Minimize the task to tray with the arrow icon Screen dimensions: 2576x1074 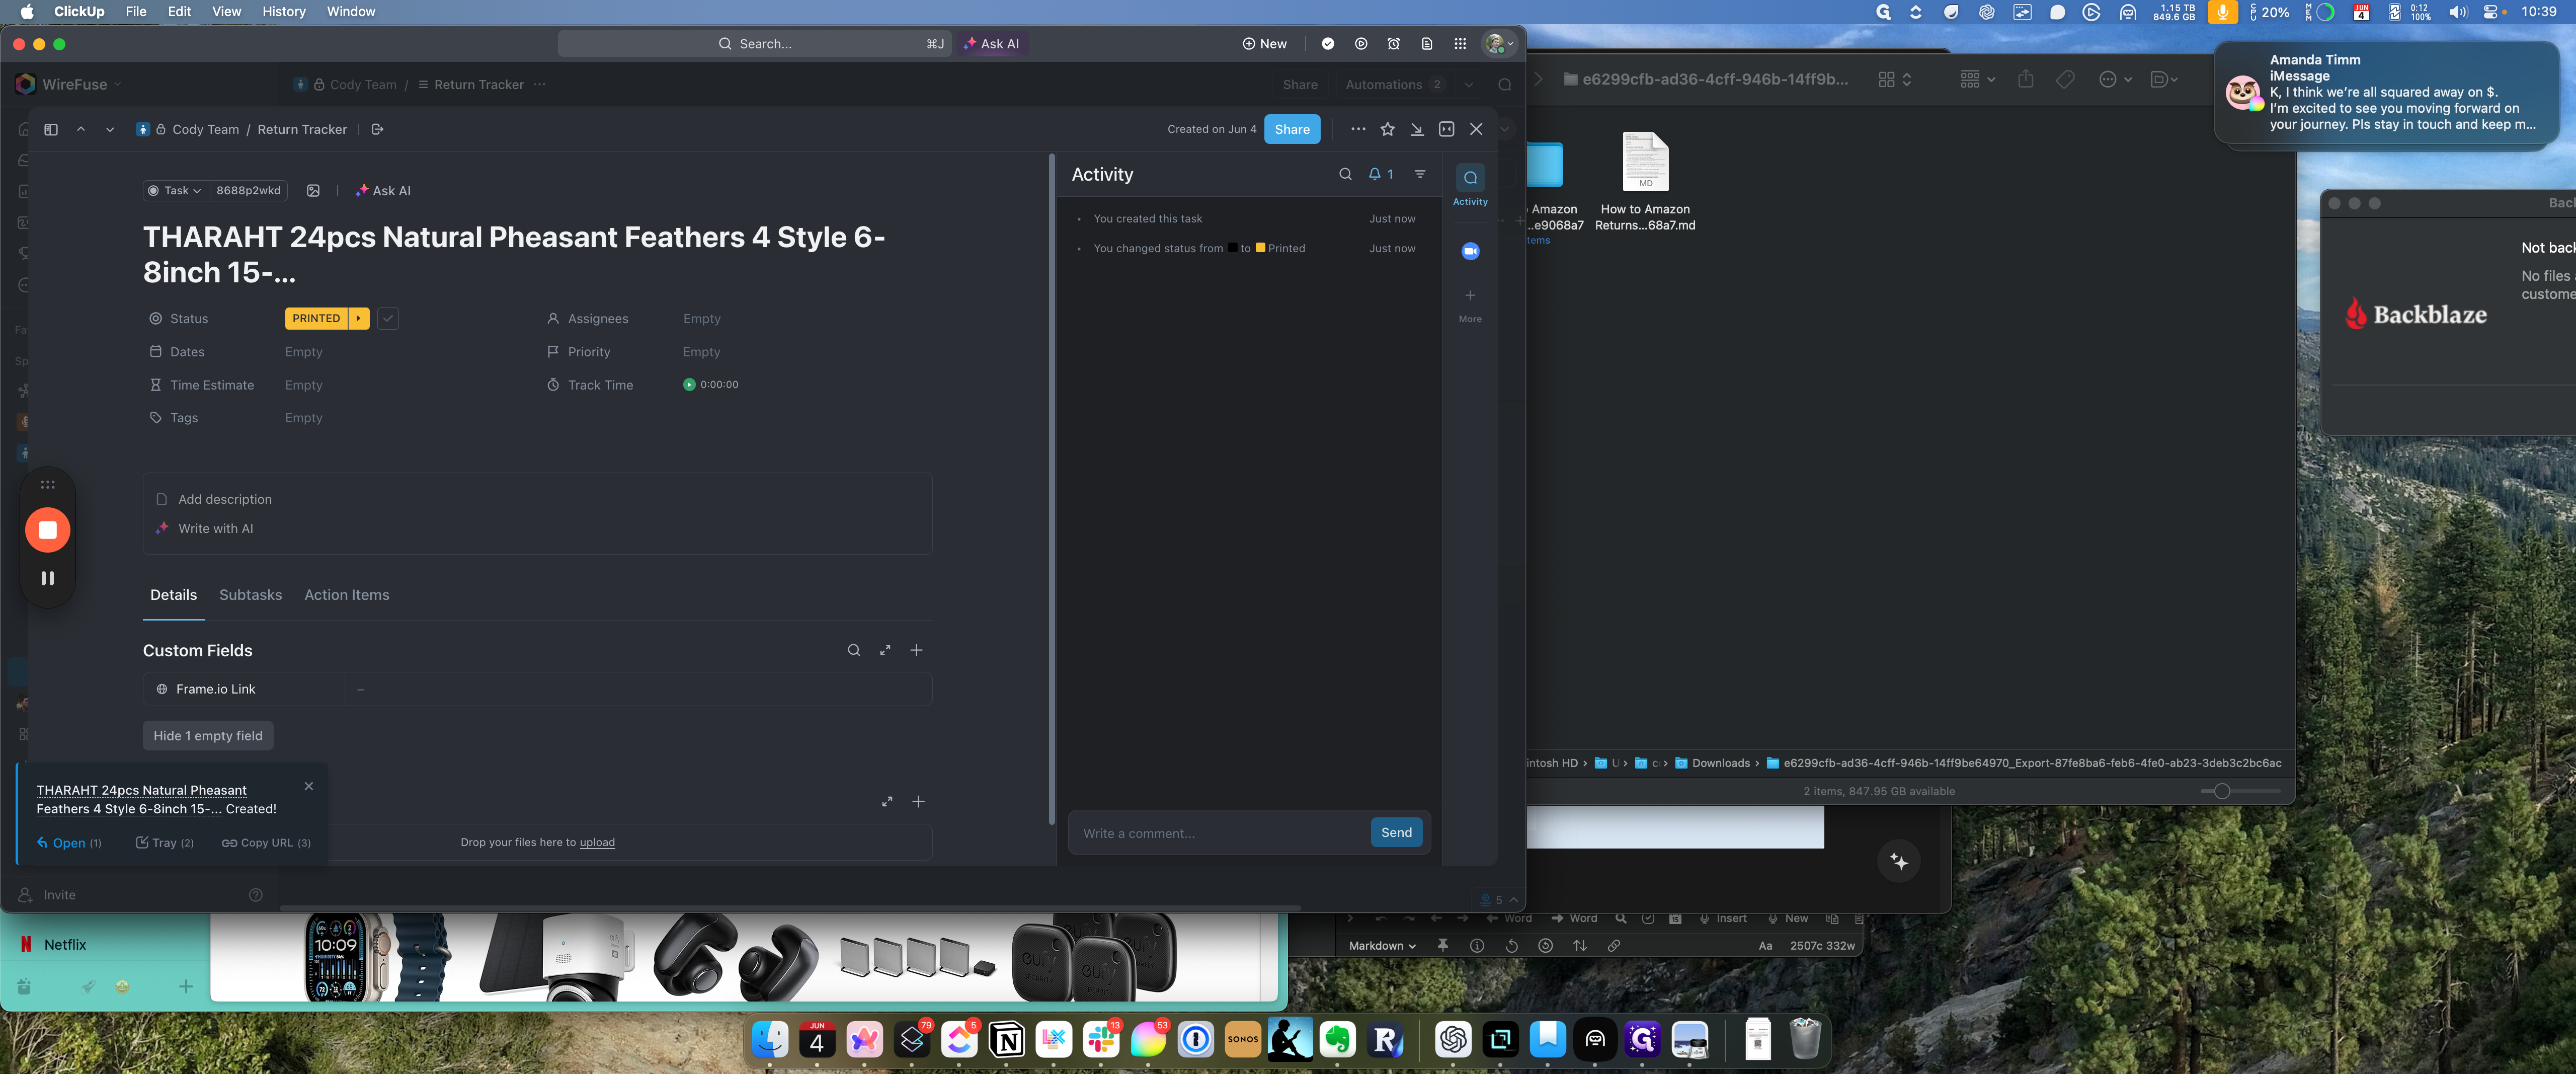pyautogui.click(x=1417, y=129)
